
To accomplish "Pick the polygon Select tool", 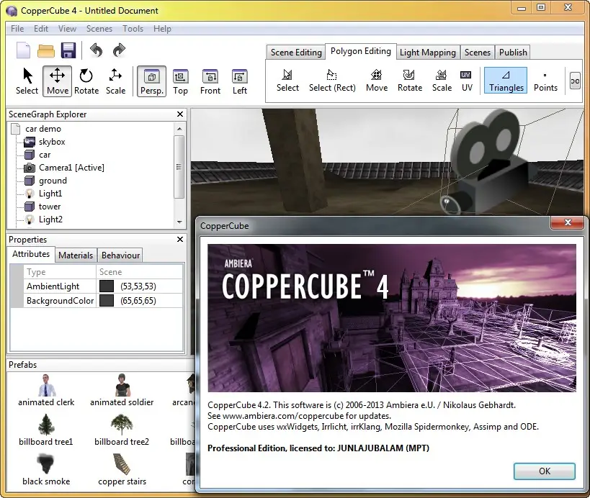I will point(287,81).
